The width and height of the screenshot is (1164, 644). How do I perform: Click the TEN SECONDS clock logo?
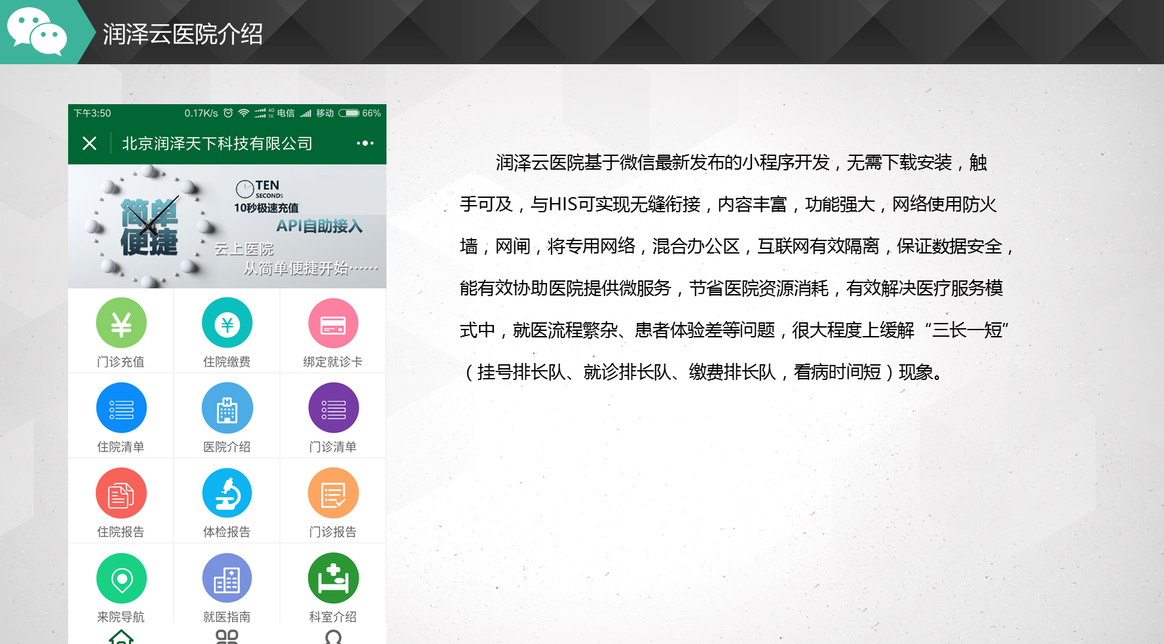point(259,189)
